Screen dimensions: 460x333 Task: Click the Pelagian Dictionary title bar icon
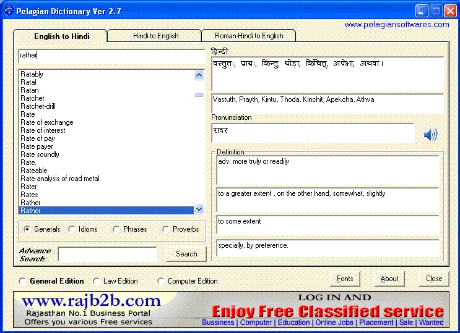pos(8,11)
